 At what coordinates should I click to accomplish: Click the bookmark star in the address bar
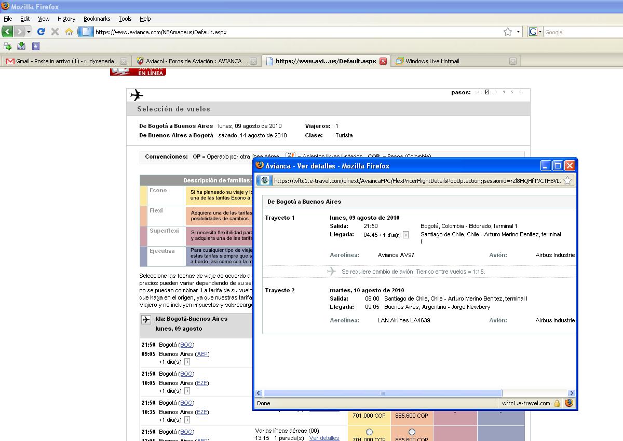(507, 32)
